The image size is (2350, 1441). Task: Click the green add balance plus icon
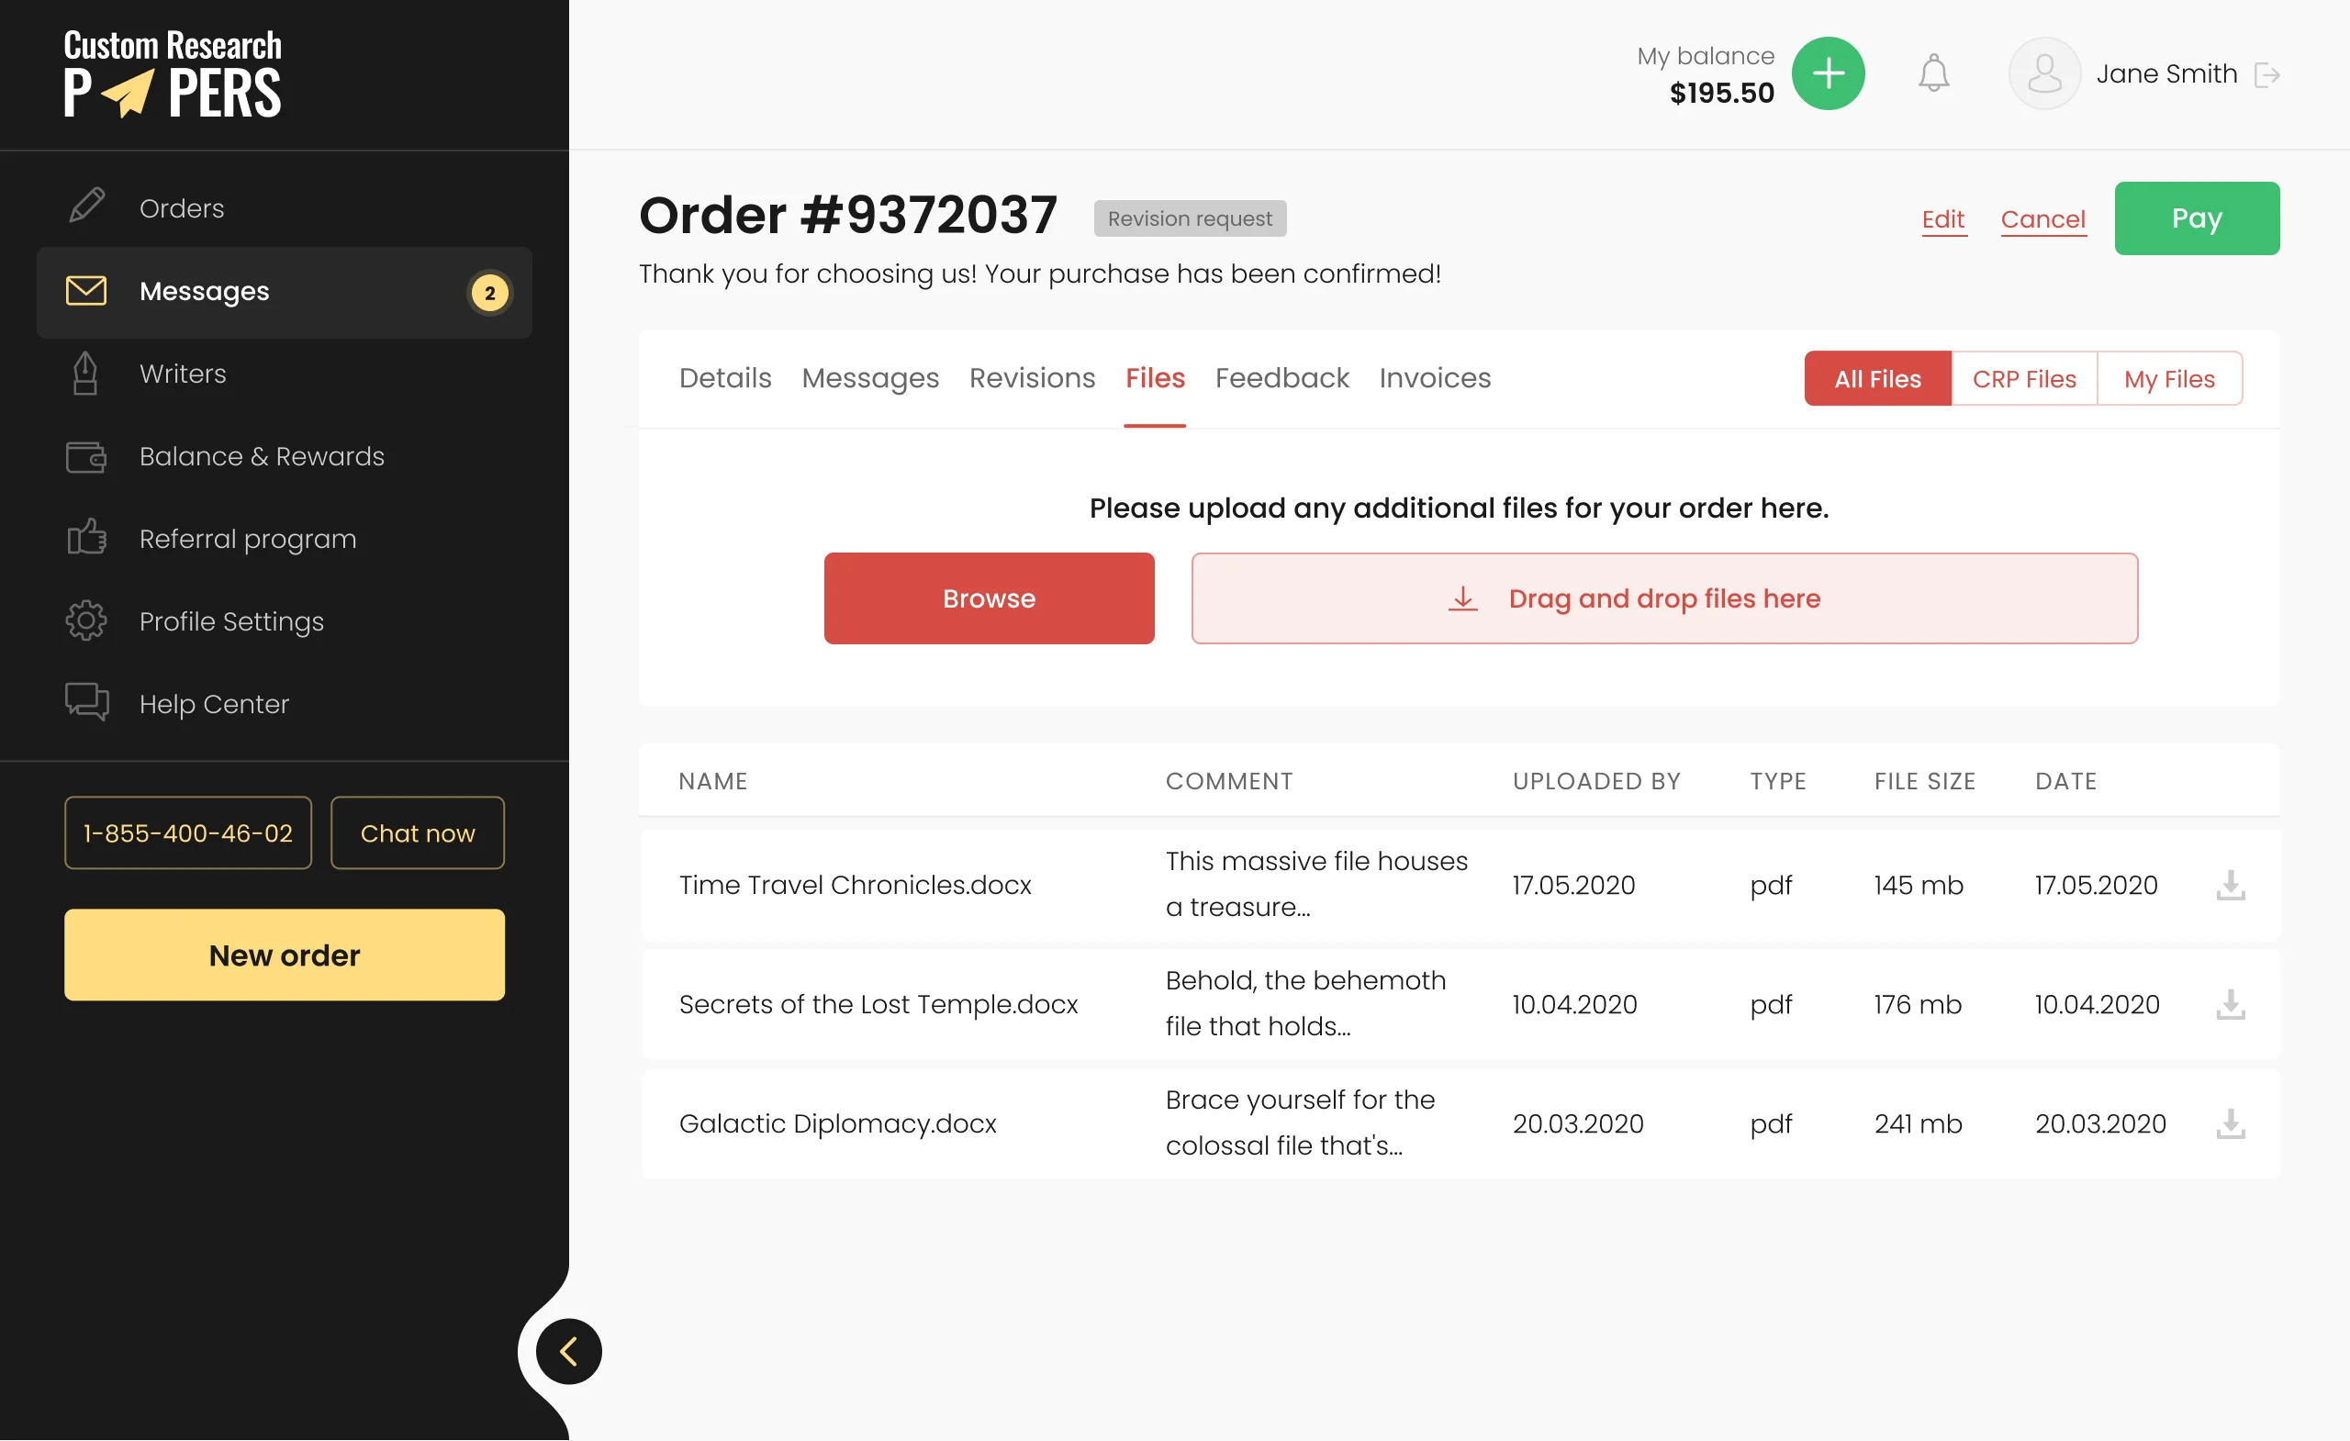pos(1828,73)
